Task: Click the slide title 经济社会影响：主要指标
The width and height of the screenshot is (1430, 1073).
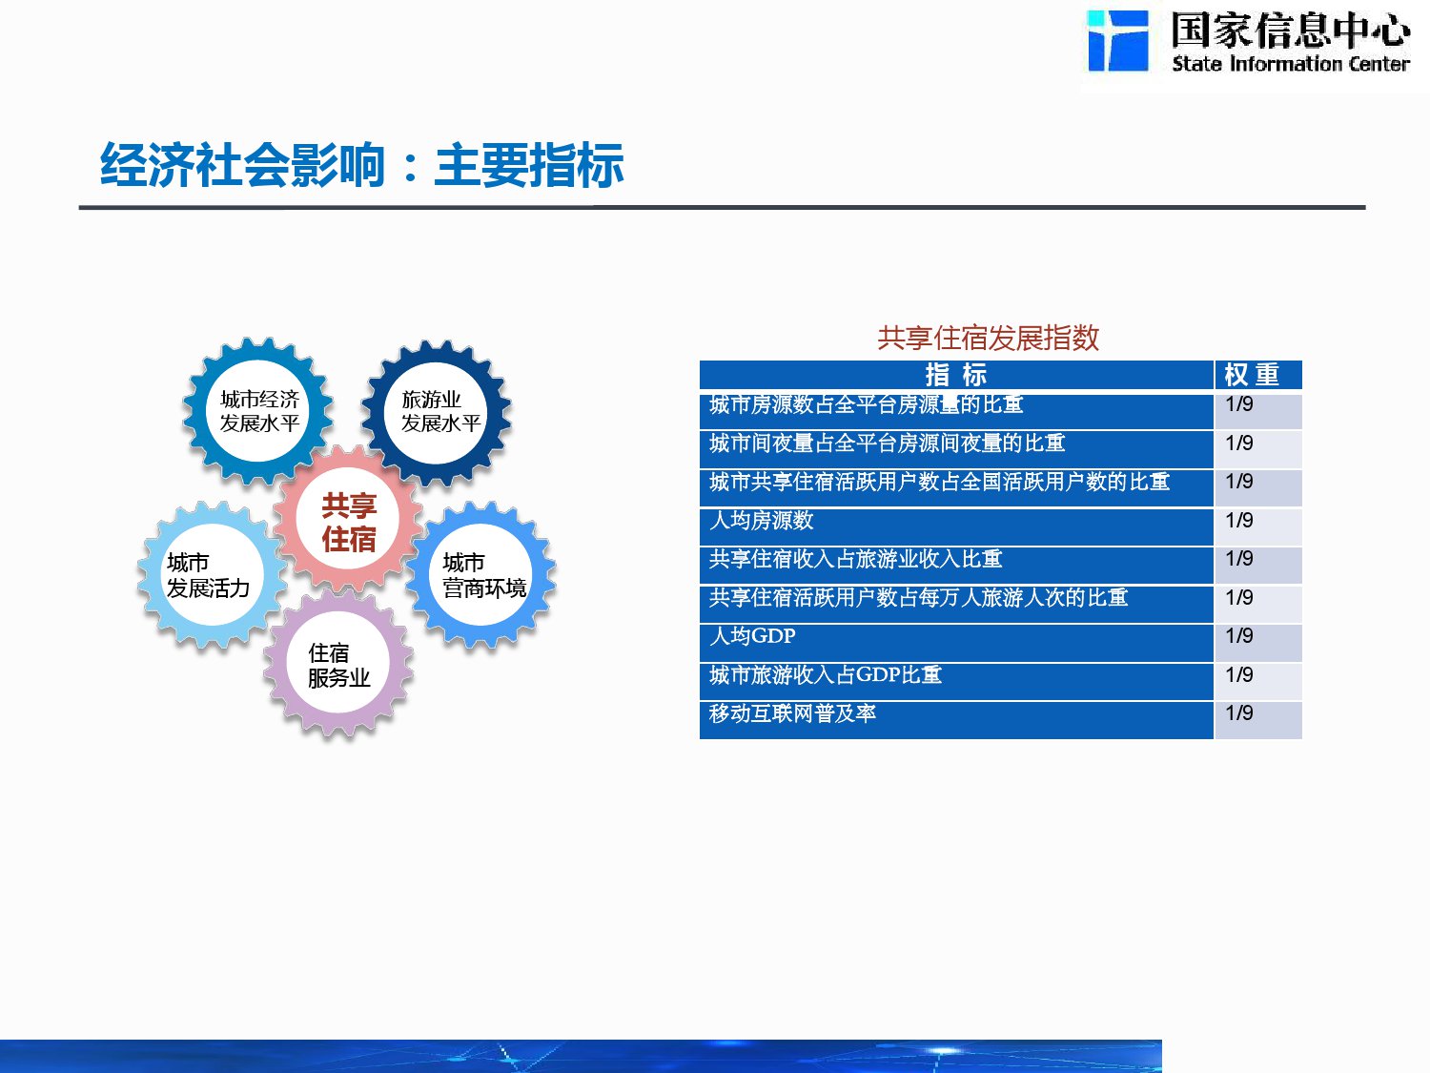Action: point(362,165)
